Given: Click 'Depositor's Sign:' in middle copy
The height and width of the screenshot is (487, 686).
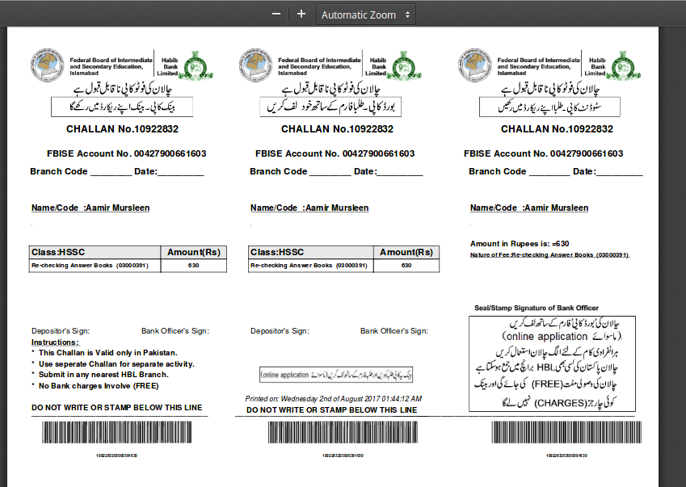Looking at the screenshot, I should 280,331.
